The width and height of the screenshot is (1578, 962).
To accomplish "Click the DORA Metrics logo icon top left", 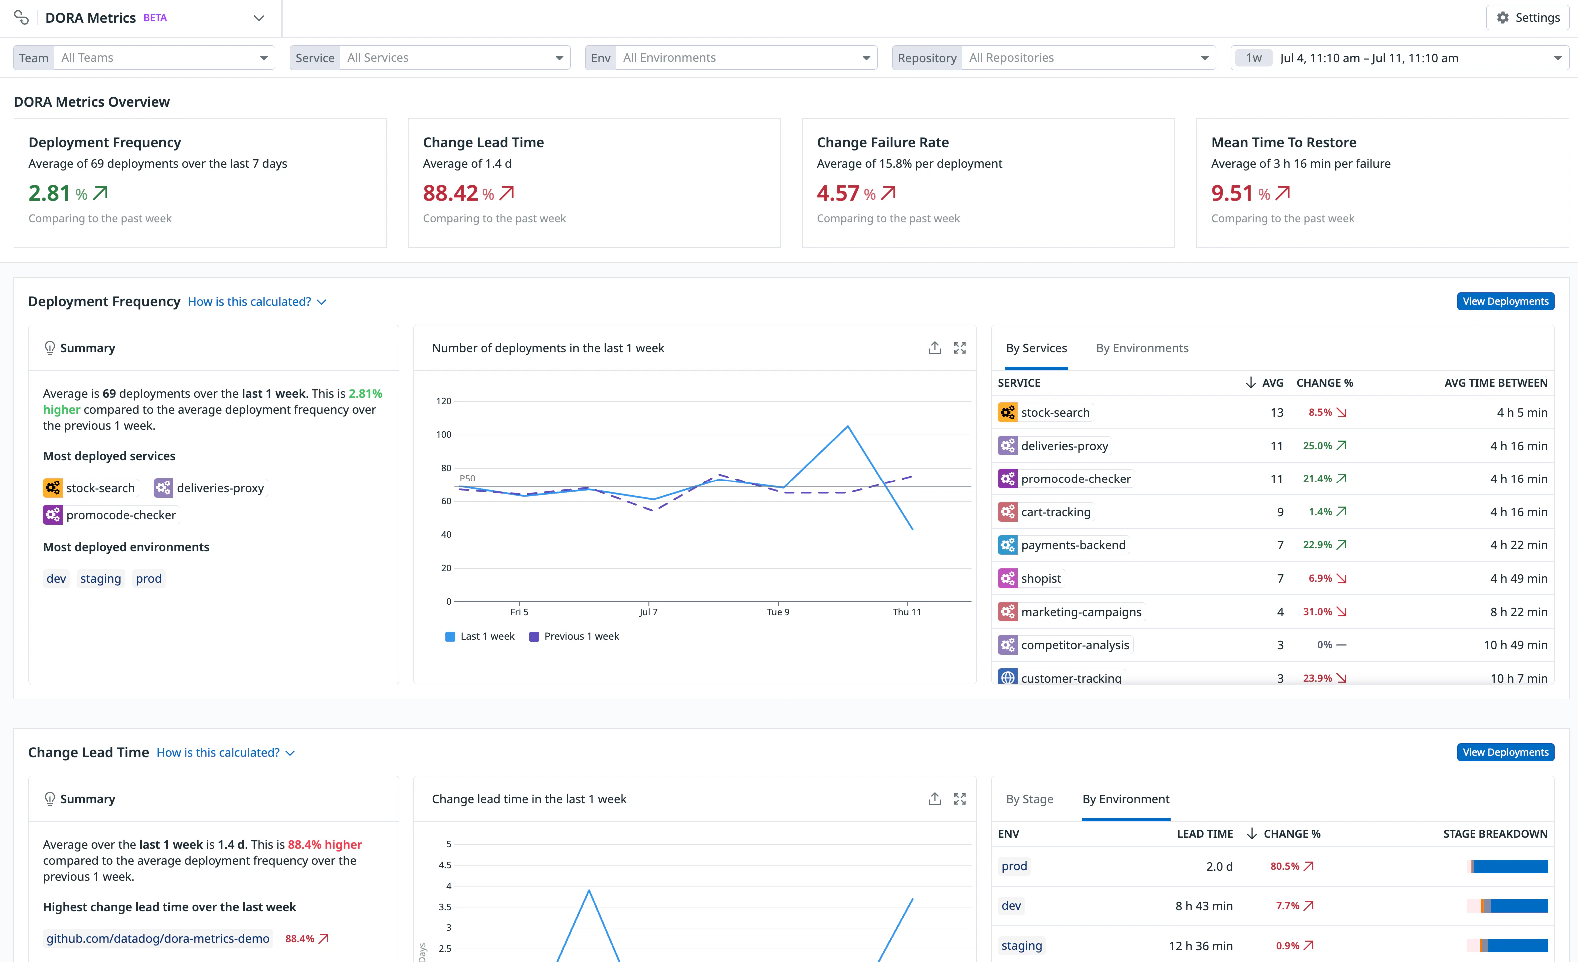I will pos(21,17).
